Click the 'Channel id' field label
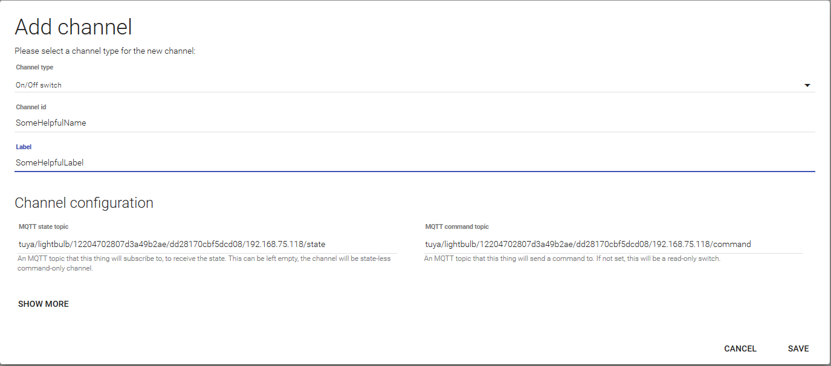The height and width of the screenshot is (366, 831). [x=31, y=108]
